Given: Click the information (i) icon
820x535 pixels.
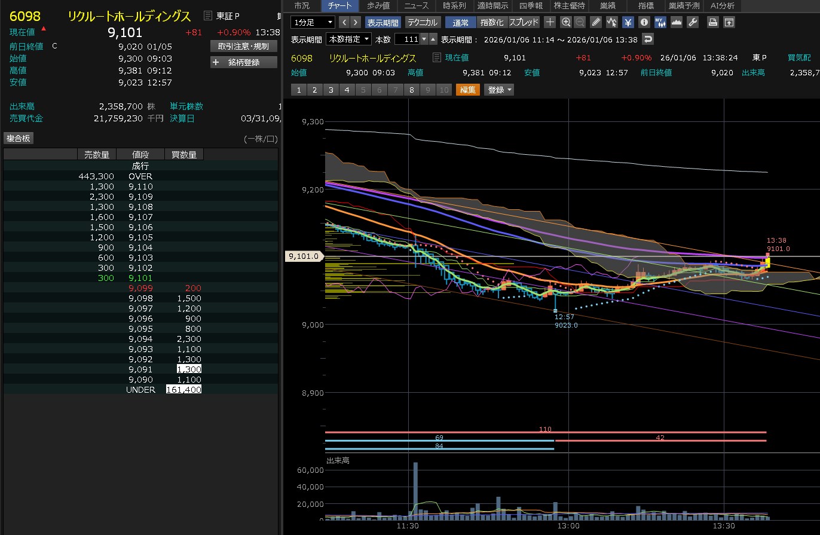Looking at the screenshot, I should 644,22.
